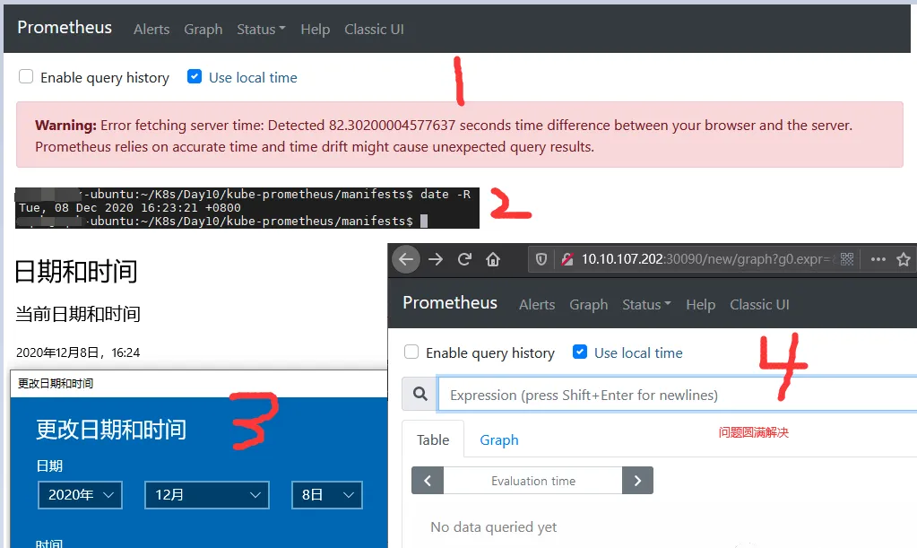Uncheck Use local time in the warning page
Screen dimensions: 917x548
point(195,76)
